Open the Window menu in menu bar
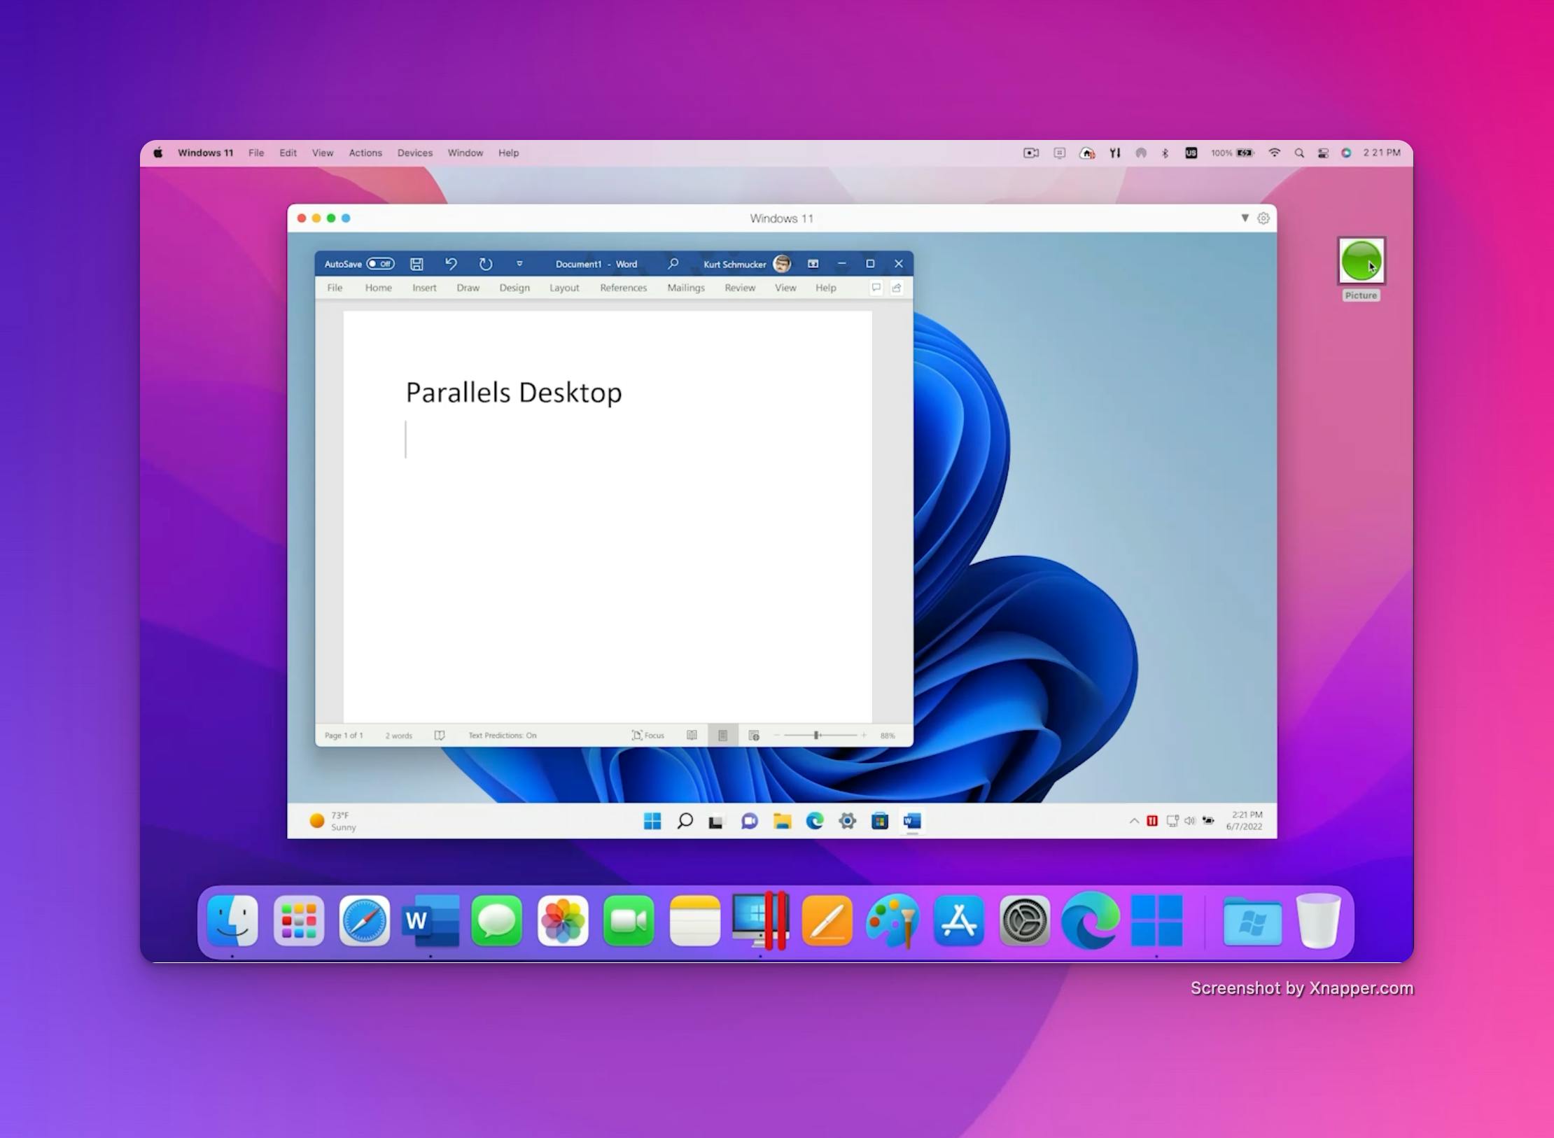 click(465, 153)
